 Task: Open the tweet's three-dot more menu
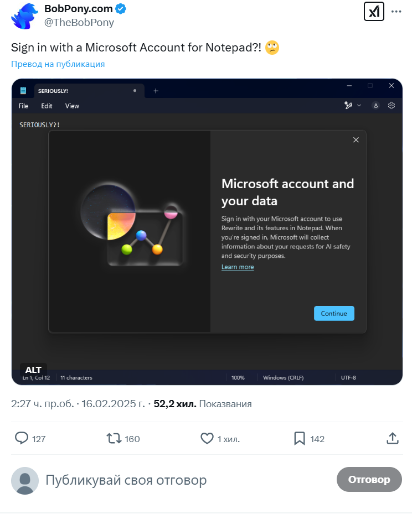[x=396, y=12]
